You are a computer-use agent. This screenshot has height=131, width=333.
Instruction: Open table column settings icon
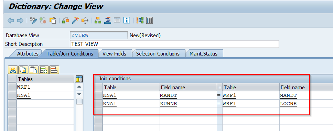pyautogui.click(x=79, y=79)
